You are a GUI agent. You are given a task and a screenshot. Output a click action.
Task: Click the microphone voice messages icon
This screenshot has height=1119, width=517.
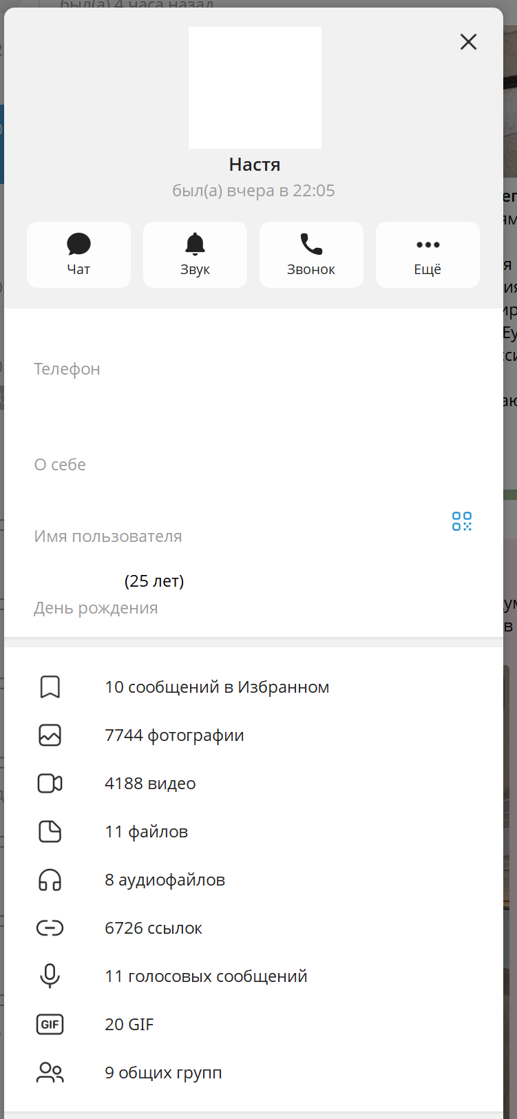[50, 976]
